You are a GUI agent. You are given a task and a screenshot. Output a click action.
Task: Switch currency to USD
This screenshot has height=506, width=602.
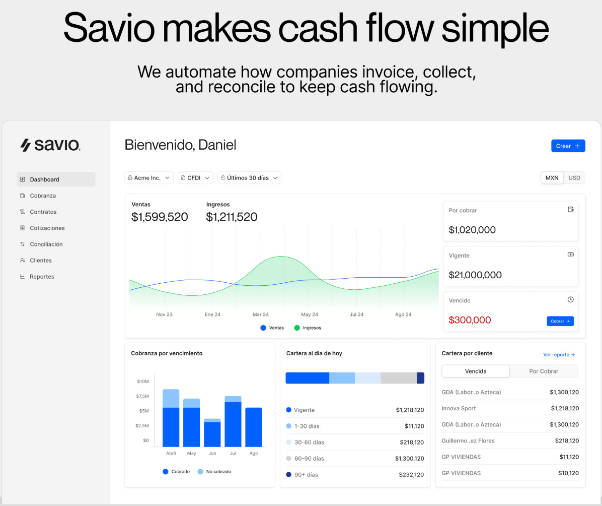(574, 177)
